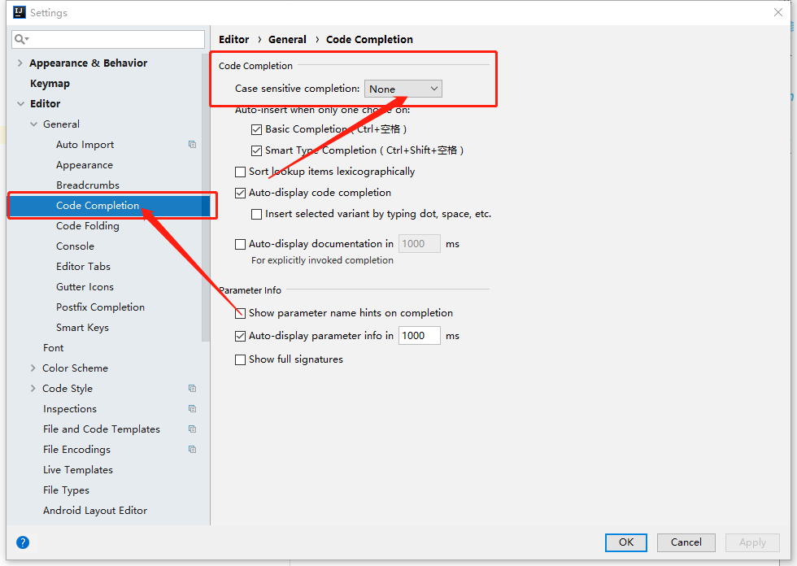The image size is (797, 566).
Task: Close the Settings dialog window
Action: point(777,12)
